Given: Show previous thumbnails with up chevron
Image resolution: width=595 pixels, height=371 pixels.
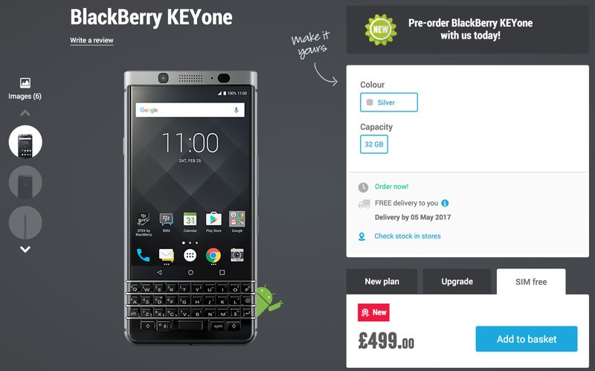Looking at the screenshot, I should [x=25, y=113].
